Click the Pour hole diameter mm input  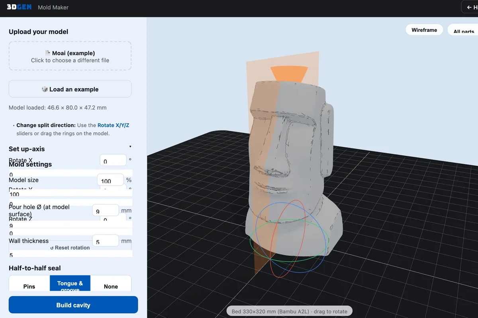click(105, 210)
